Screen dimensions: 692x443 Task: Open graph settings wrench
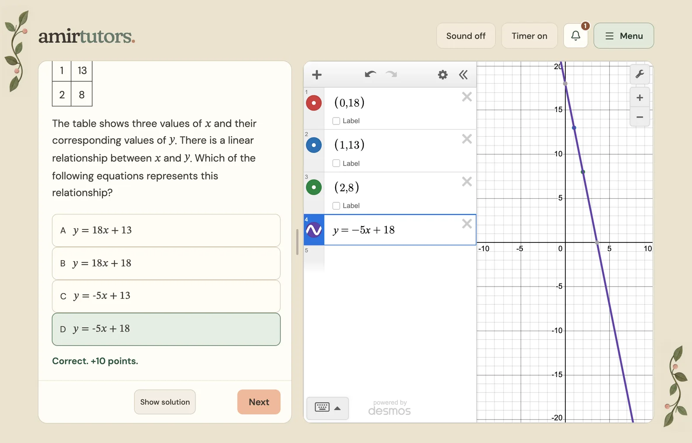(x=640, y=74)
